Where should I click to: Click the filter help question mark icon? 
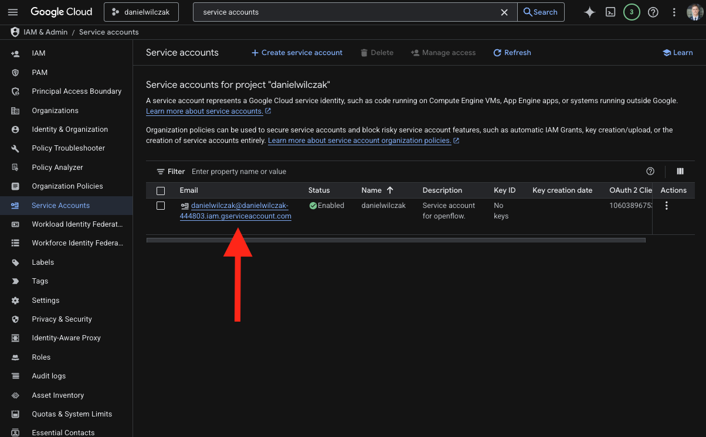click(x=650, y=172)
